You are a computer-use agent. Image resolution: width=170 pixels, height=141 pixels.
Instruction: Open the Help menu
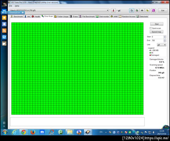click(17, 6)
